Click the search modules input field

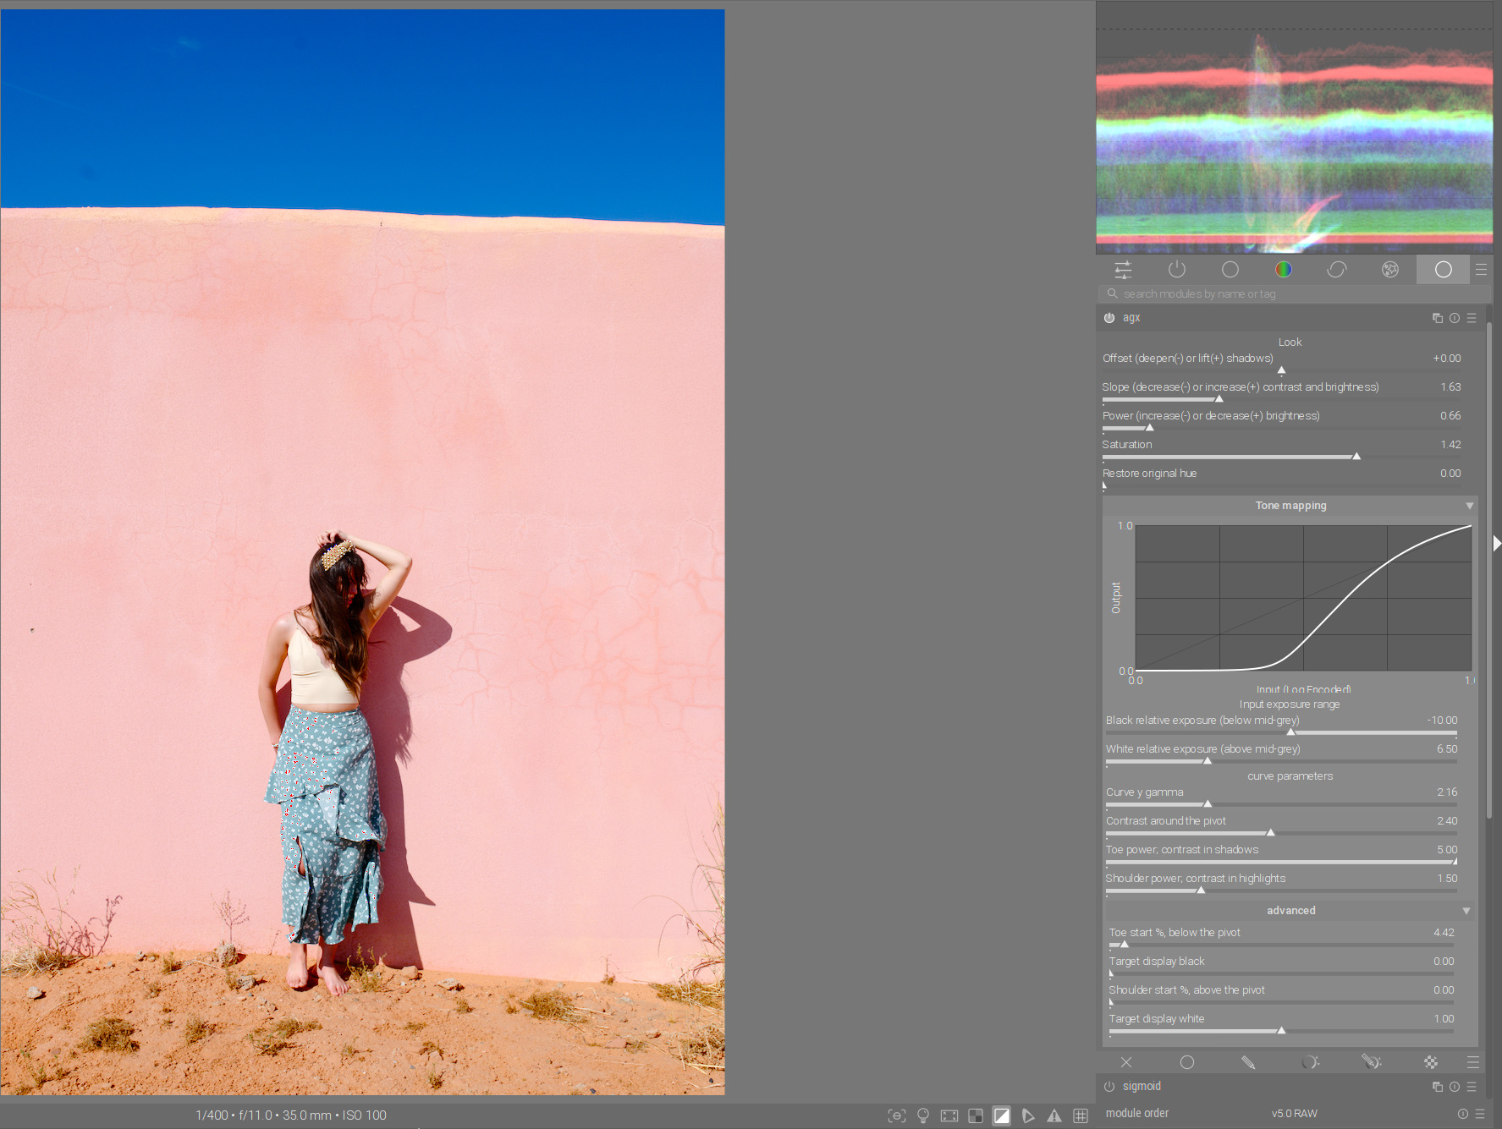pos(1294,294)
